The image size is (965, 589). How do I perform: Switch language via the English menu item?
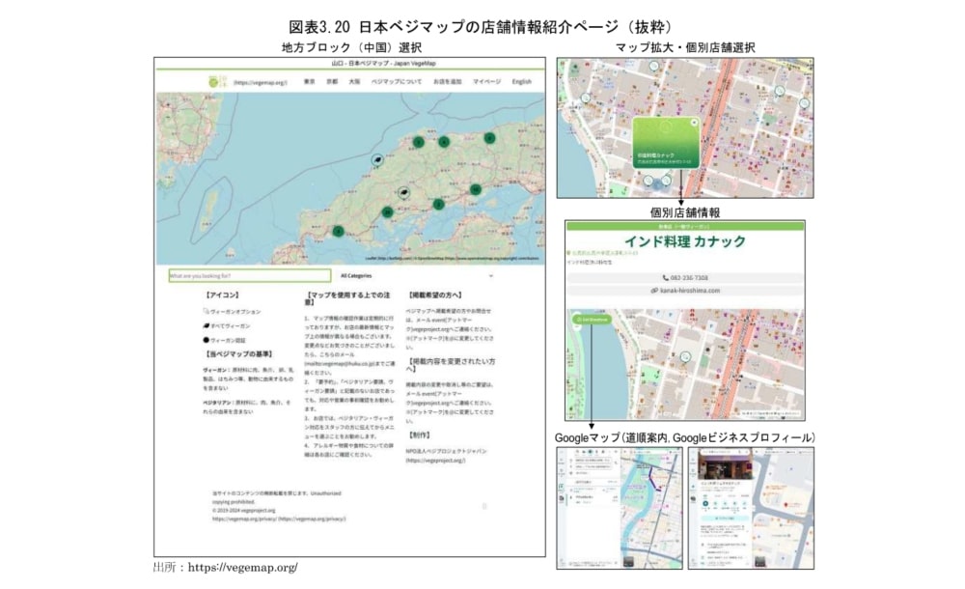pyautogui.click(x=522, y=81)
